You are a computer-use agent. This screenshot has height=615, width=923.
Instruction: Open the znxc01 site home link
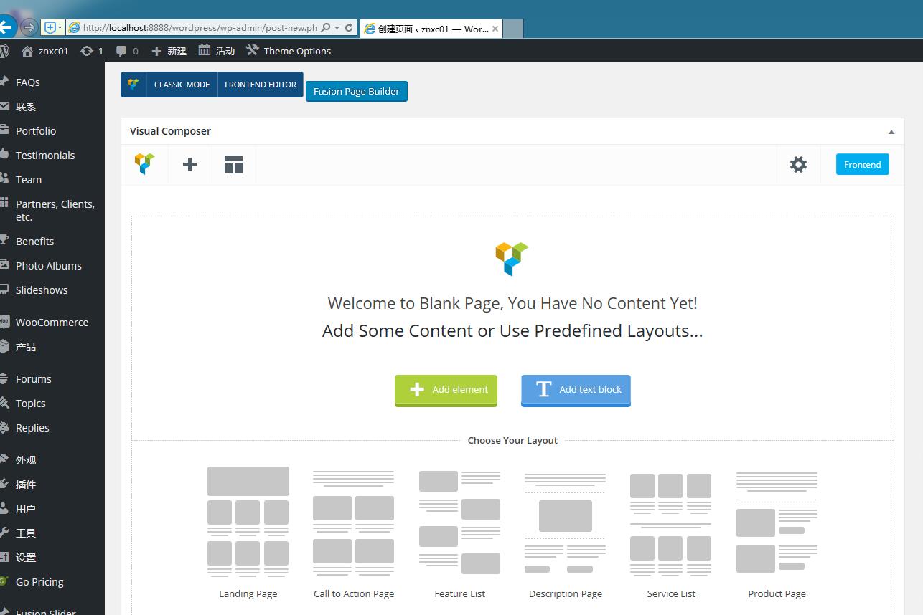45,51
